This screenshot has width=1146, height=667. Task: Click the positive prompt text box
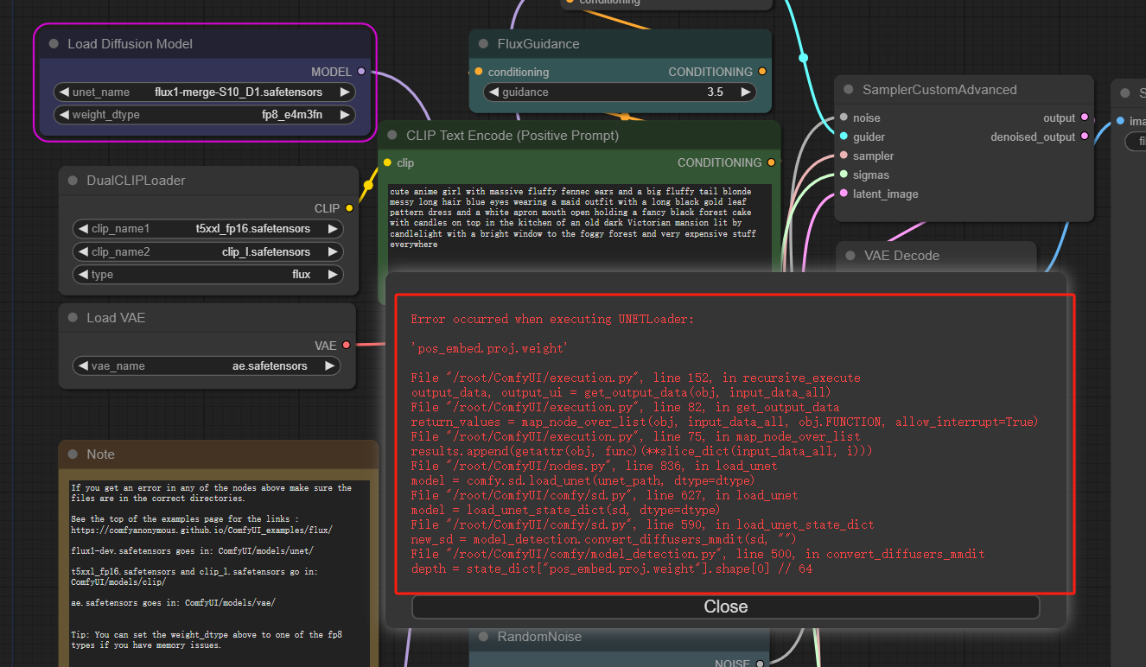[579, 218]
